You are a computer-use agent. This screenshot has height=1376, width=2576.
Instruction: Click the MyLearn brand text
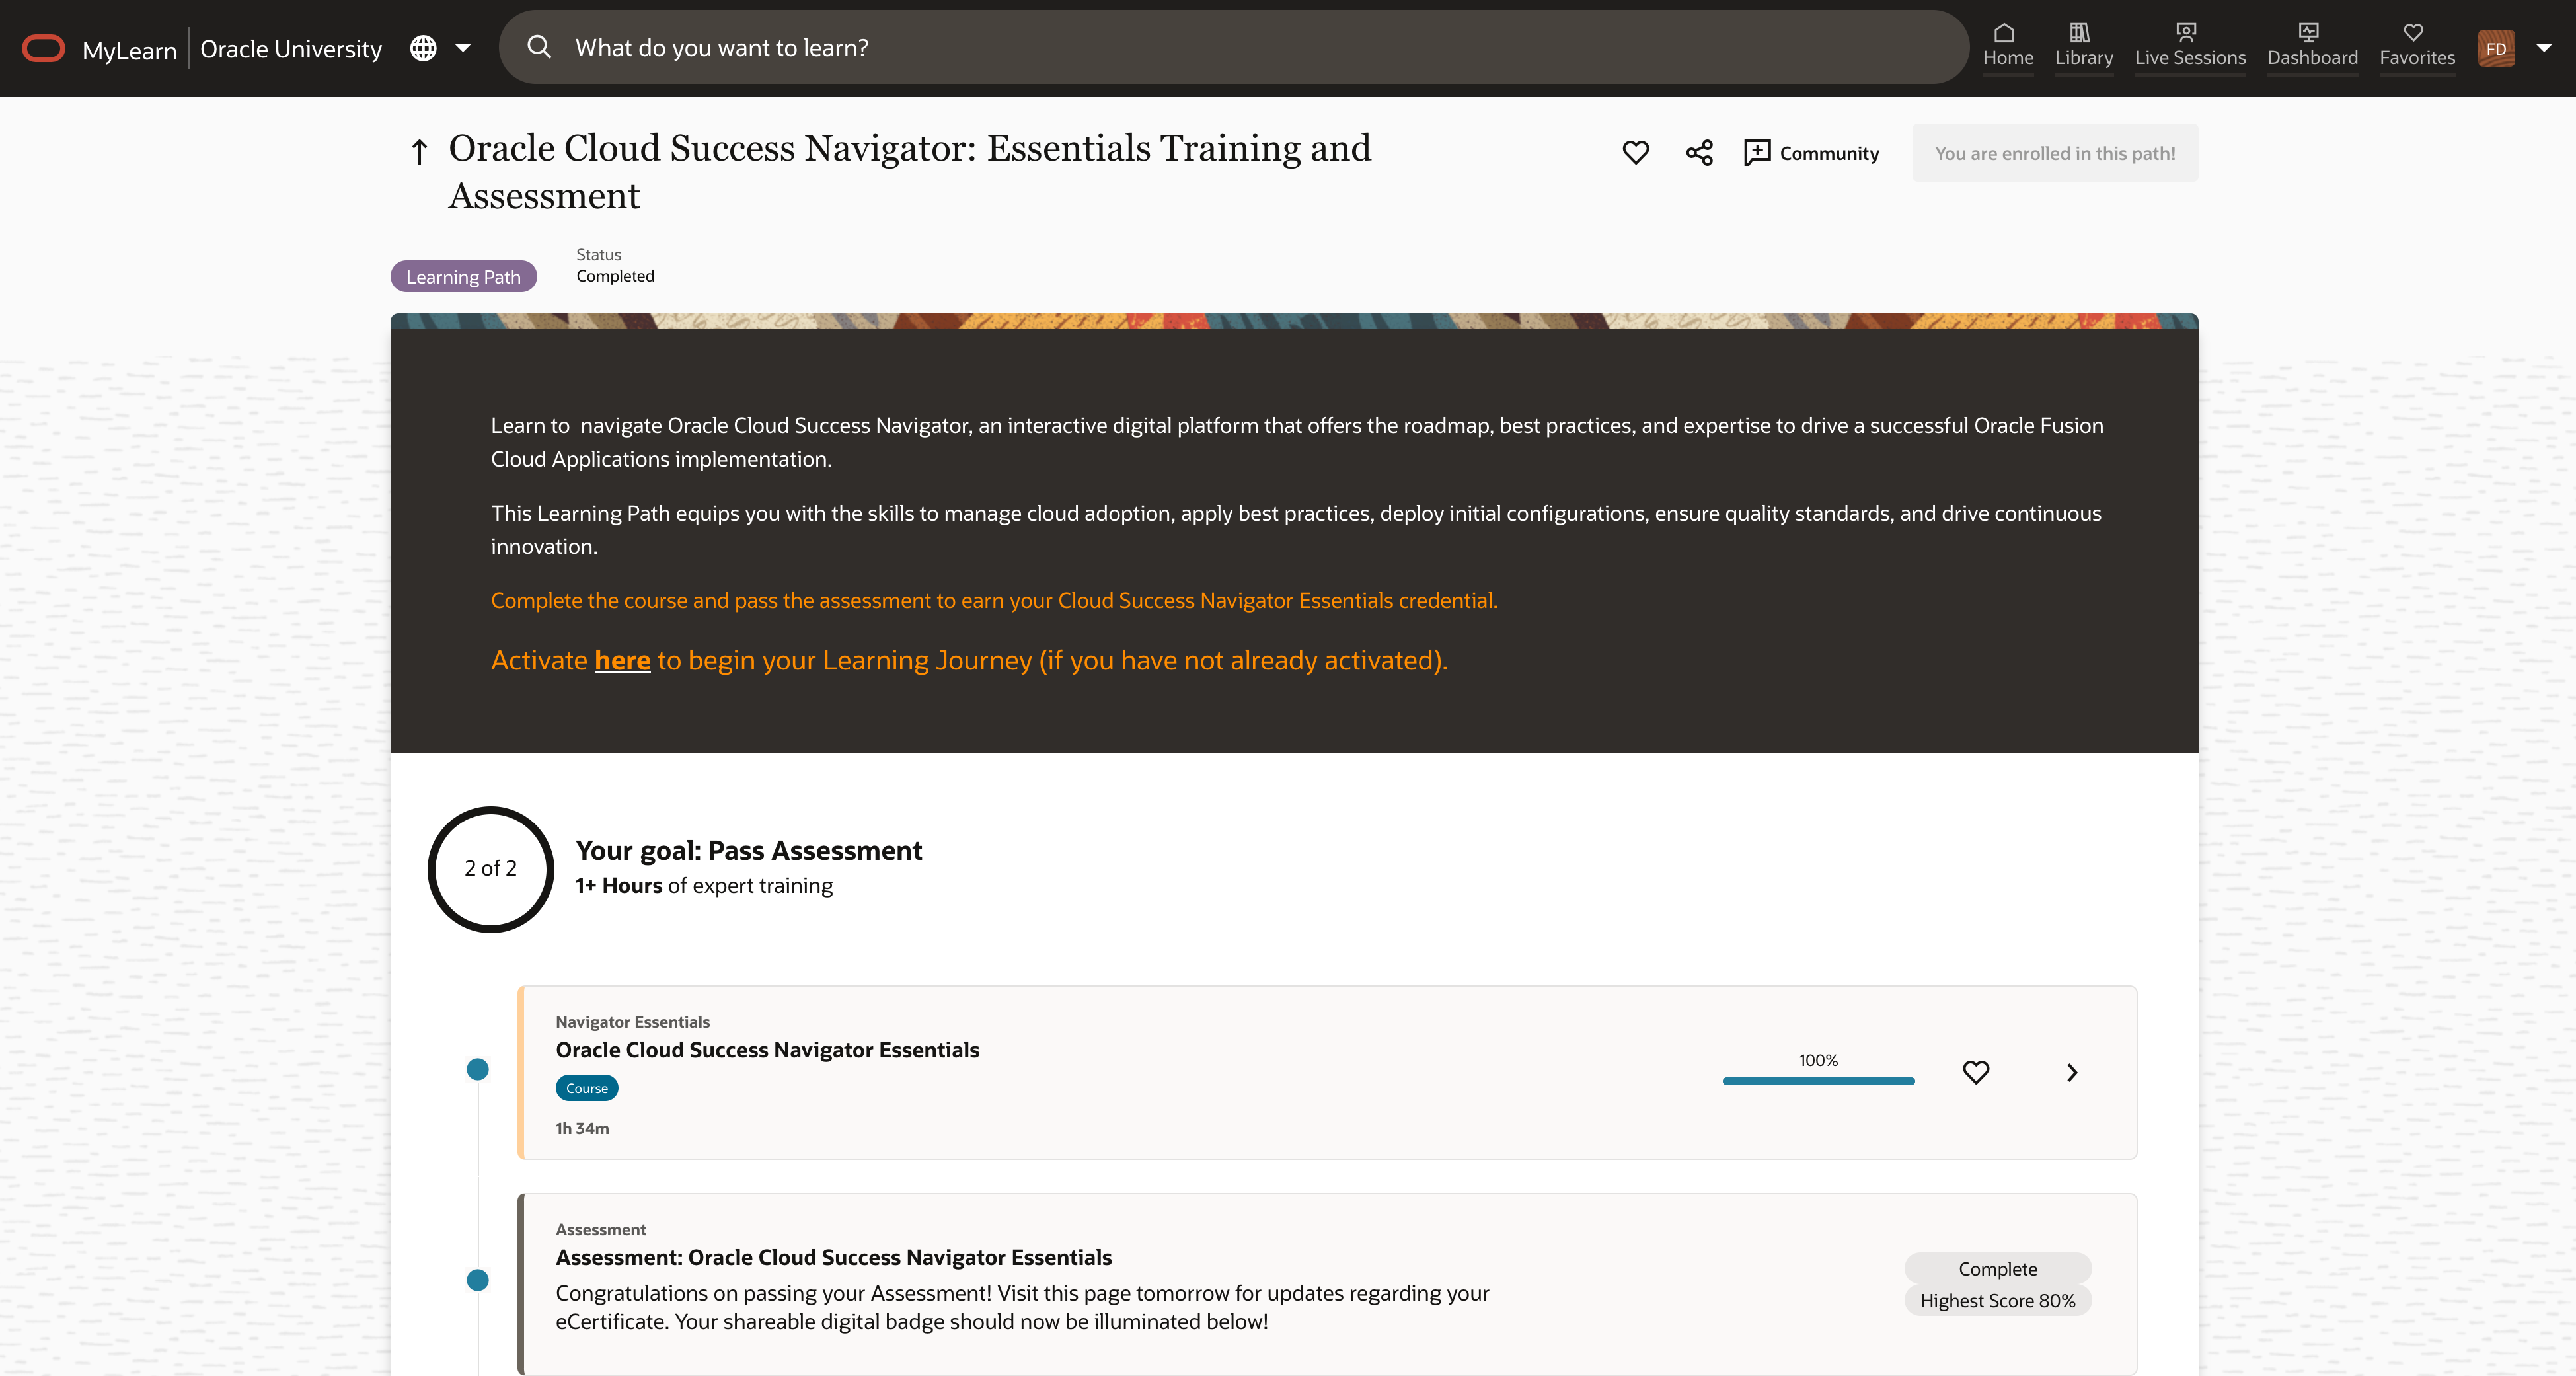click(x=129, y=50)
